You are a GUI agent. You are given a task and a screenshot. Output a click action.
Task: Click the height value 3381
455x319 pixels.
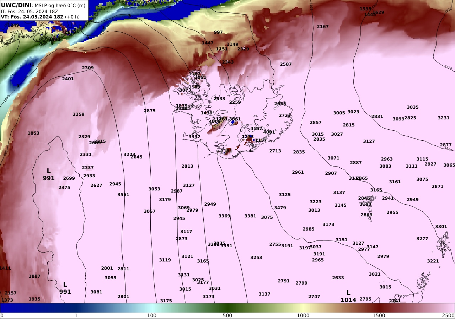tap(250, 216)
